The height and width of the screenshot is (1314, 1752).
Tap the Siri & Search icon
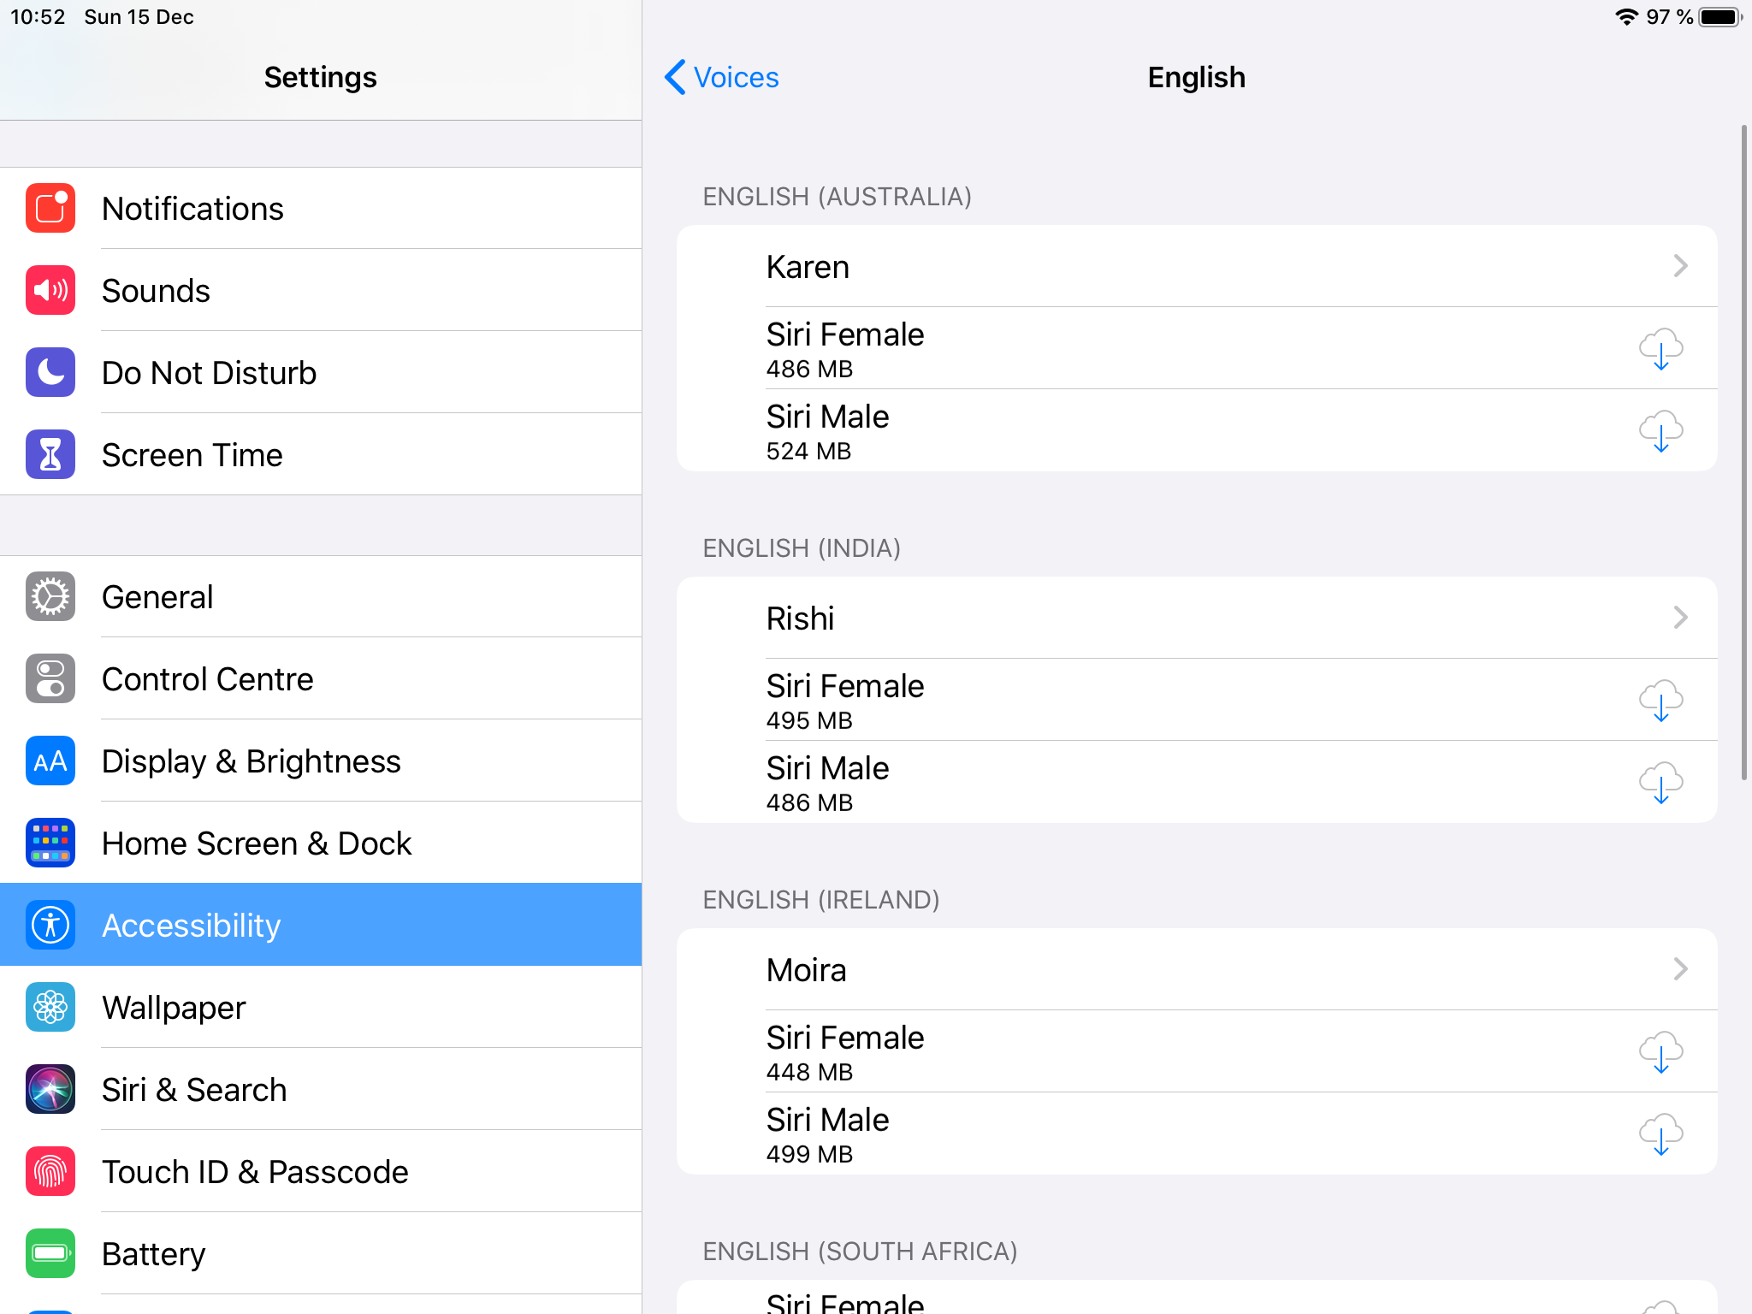point(50,1089)
